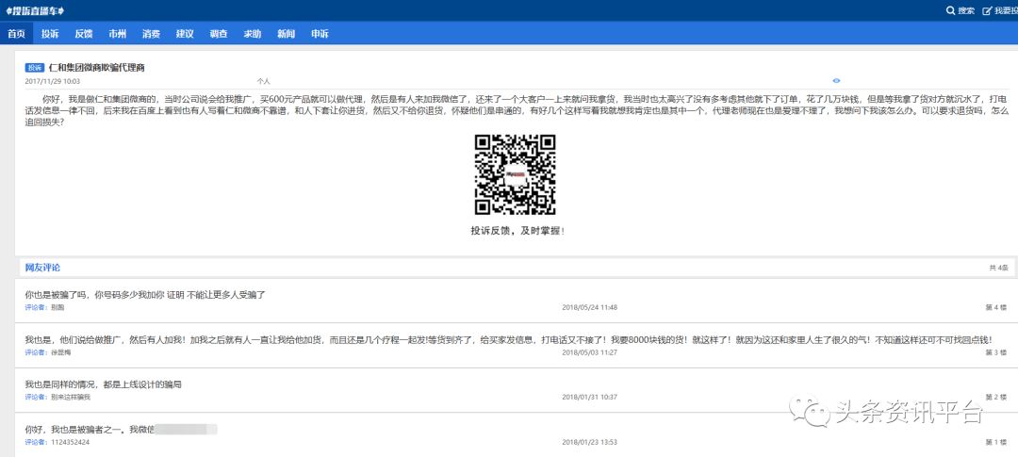Click commenter name 徐昱梅
Image resolution: width=1018 pixels, height=457 pixels.
pos(61,352)
